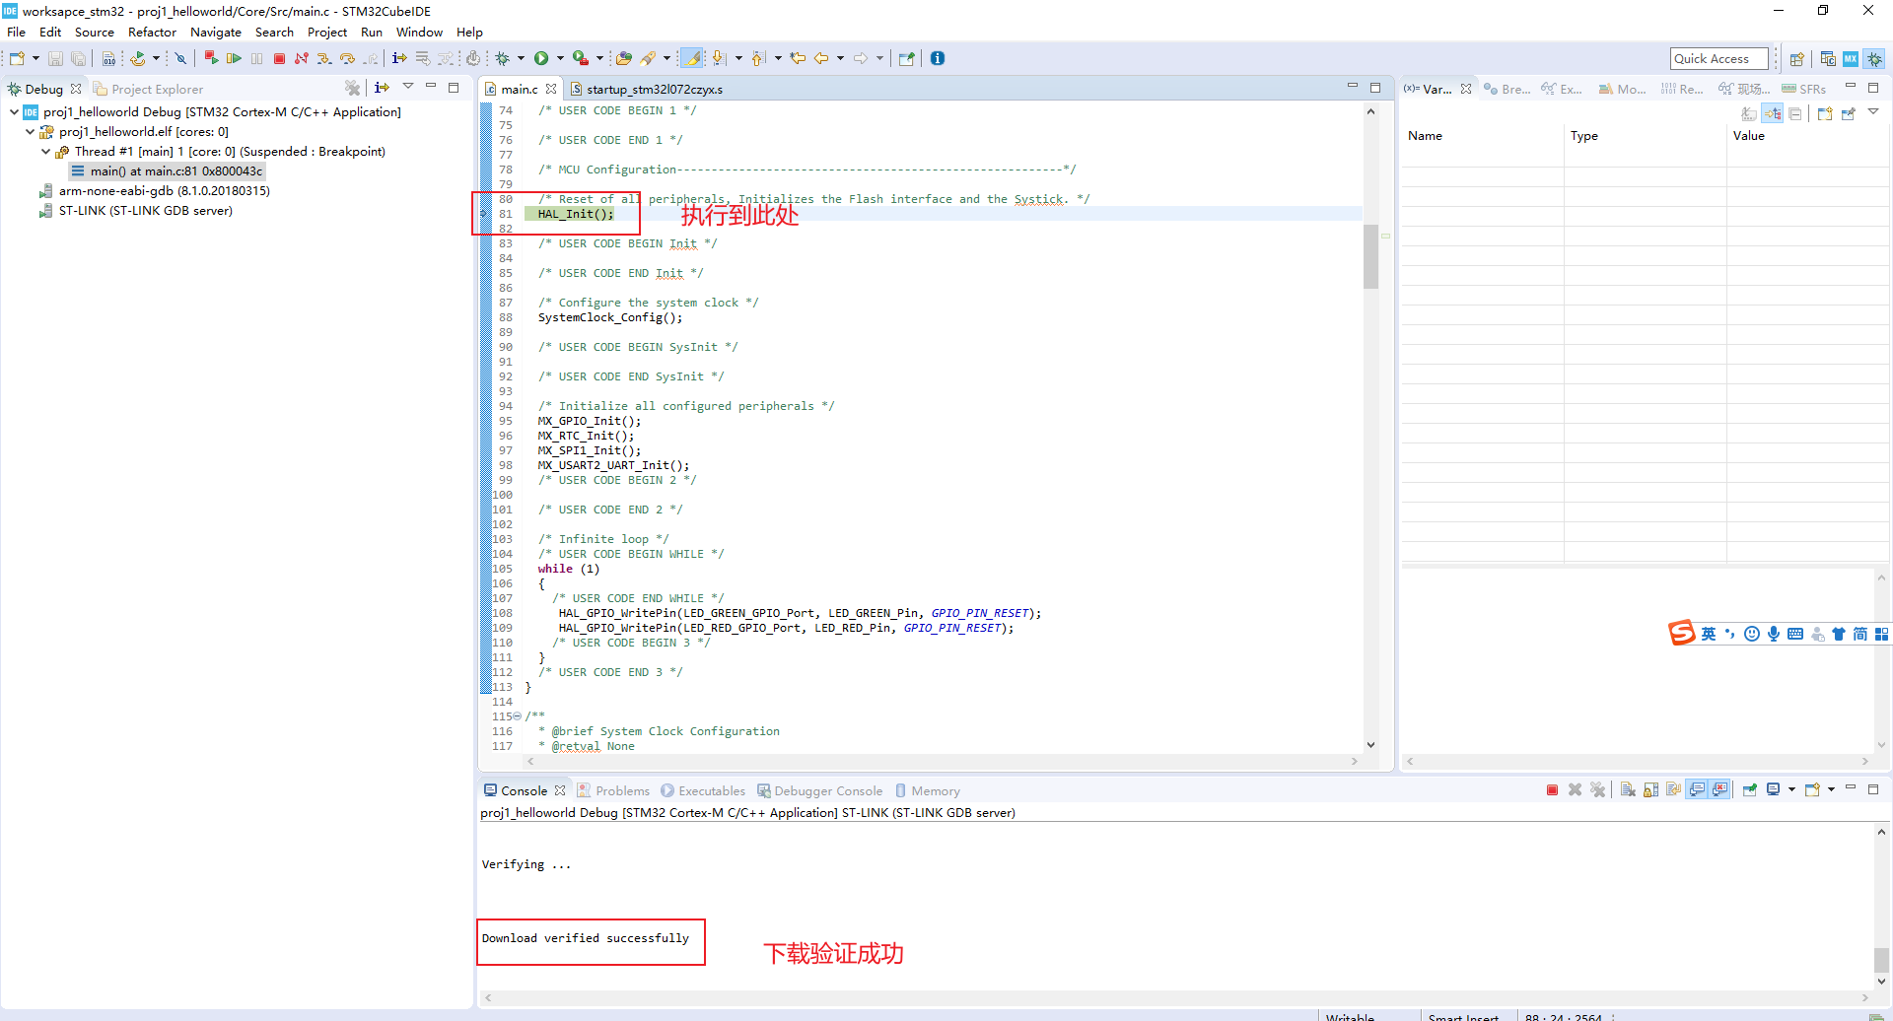Open the Run menu

(x=372, y=32)
